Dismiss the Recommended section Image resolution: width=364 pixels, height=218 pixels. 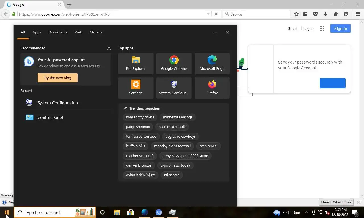[109, 48]
